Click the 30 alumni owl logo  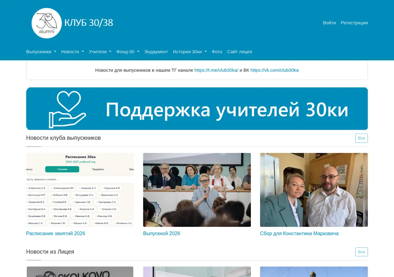(x=47, y=23)
